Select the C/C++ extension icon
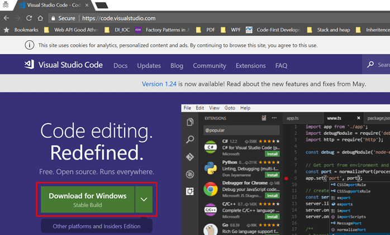 [x=211, y=210]
